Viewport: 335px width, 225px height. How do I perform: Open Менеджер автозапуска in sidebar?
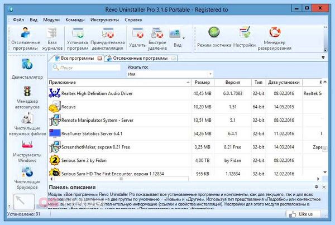pos(27,98)
